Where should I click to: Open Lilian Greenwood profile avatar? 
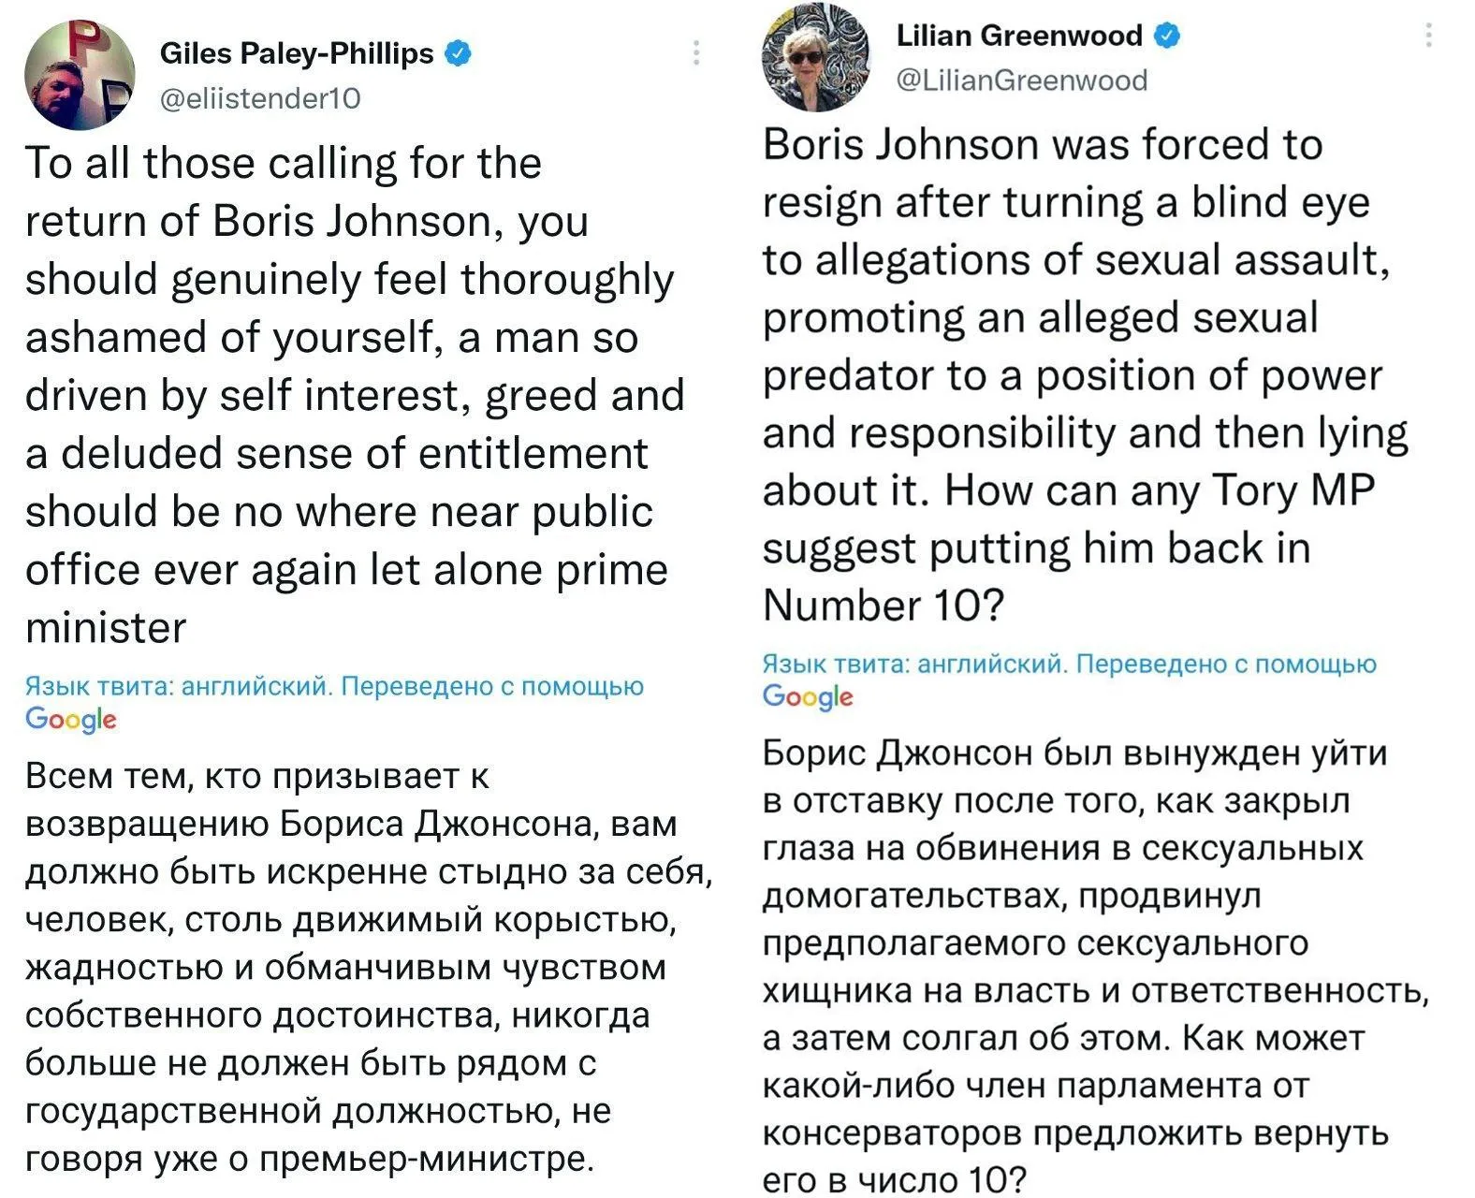[811, 57]
